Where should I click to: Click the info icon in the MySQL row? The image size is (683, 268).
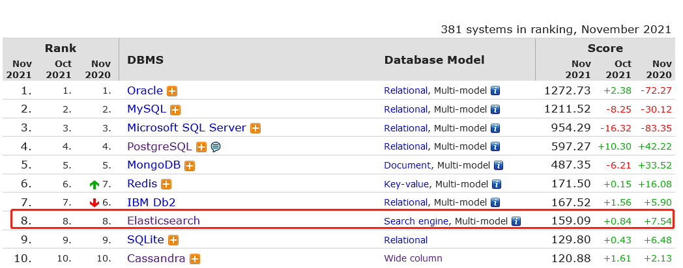[495, 110]
